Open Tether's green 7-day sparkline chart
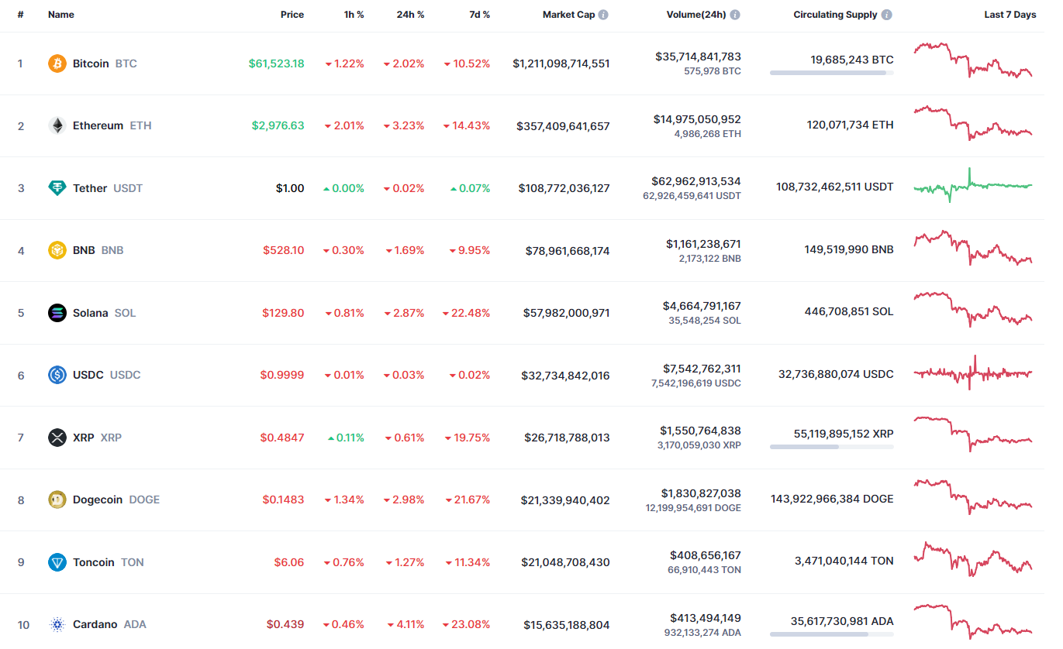This screenshot has height=649, width=1063. [x=973, y=187]
